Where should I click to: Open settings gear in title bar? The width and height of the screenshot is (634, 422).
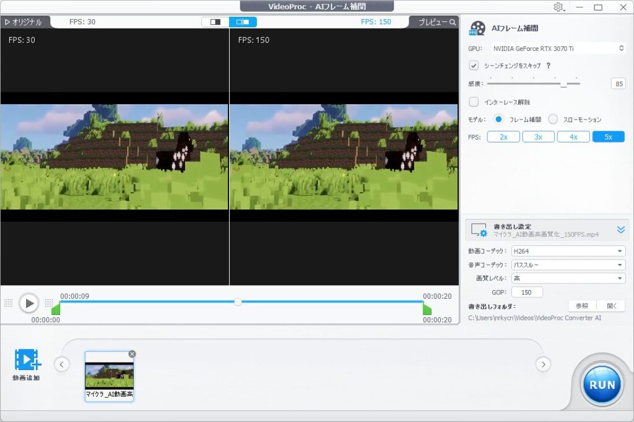[558, 7]
